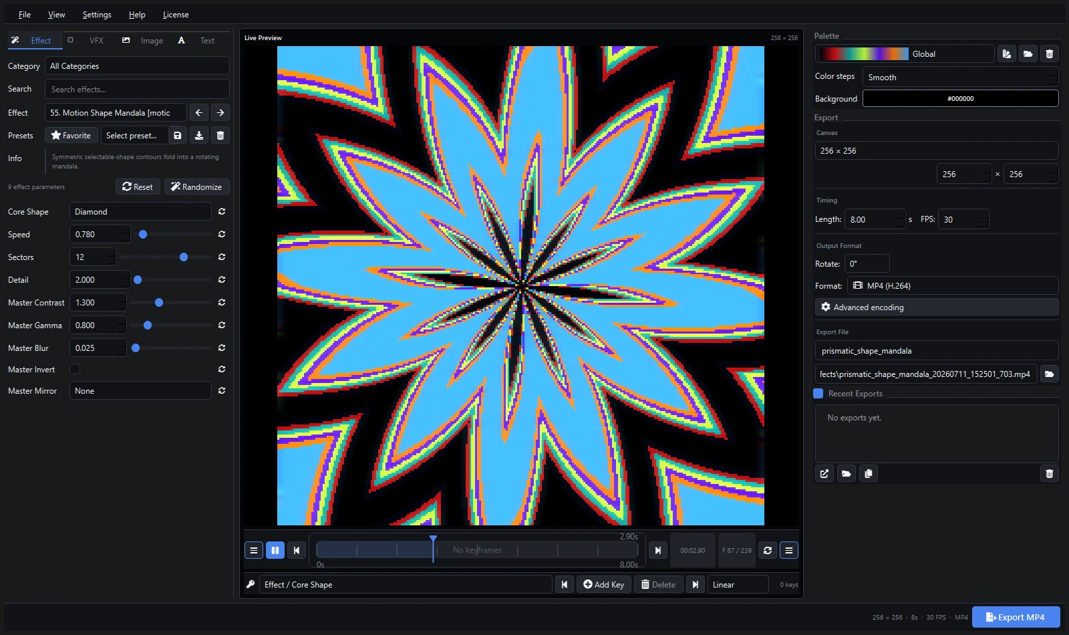1069x635 pixels.
Task: Go to previous keyframe
Action: coord(565,585)
